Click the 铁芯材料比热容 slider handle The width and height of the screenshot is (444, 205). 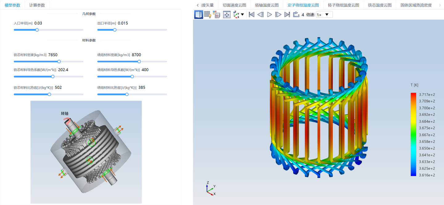point(49,94)
